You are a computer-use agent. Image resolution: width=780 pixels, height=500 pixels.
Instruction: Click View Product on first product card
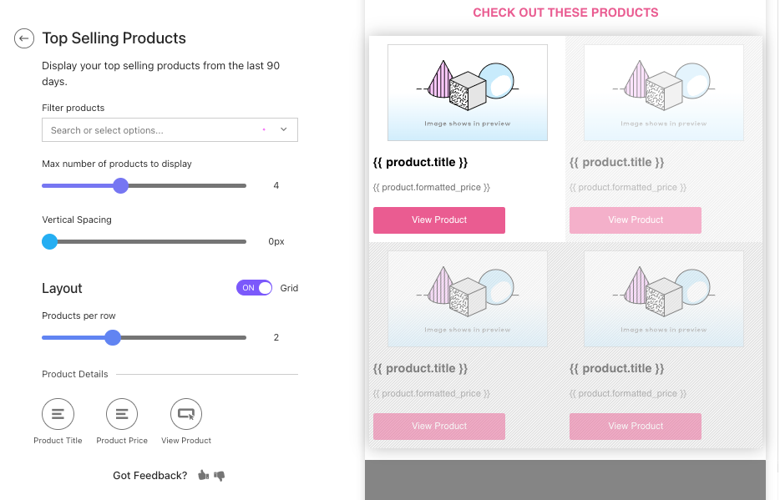click(x=438, y=220)
